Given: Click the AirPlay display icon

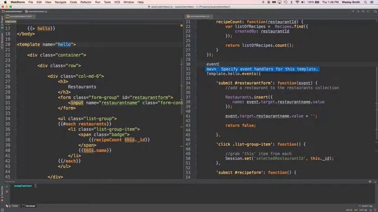Looking at the screenshot, I should (279, 2).
